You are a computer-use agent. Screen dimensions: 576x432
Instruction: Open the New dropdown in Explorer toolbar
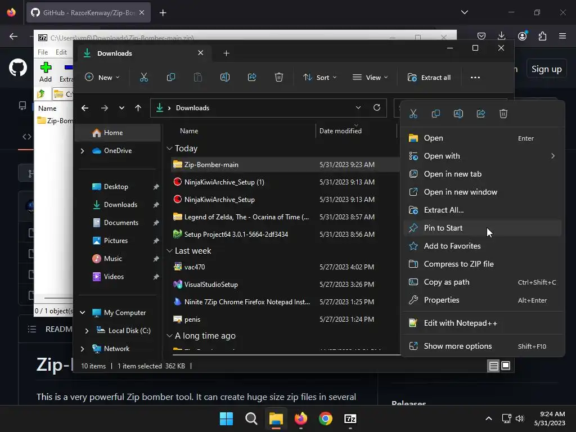pyautogui.click(x=102, y=78)
